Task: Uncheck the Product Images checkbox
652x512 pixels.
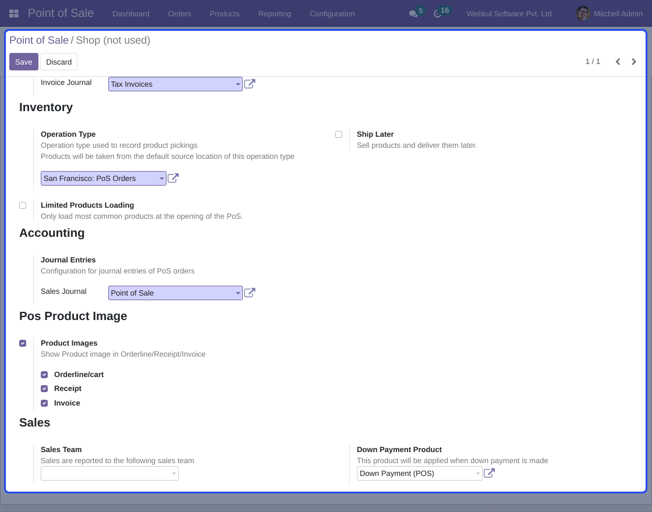Action: tap(23, 343)
